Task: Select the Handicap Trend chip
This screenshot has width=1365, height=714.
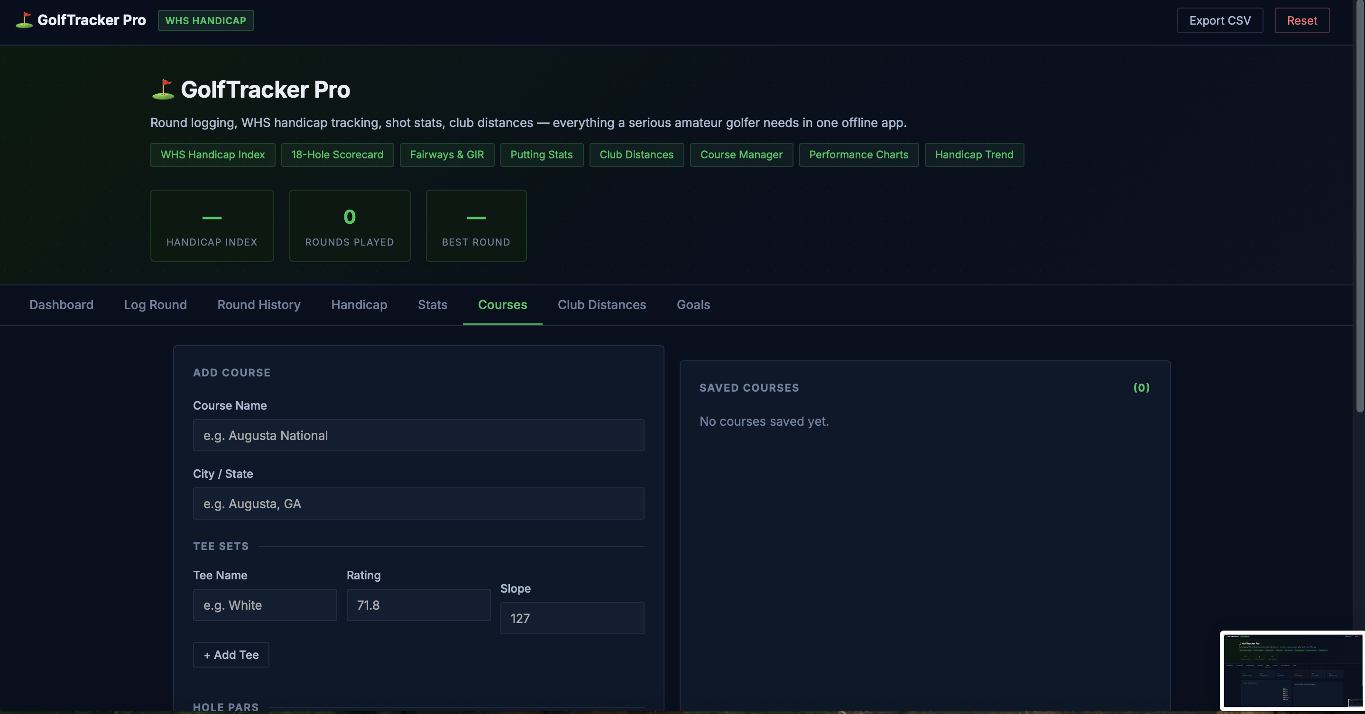Action: point(974,155)
